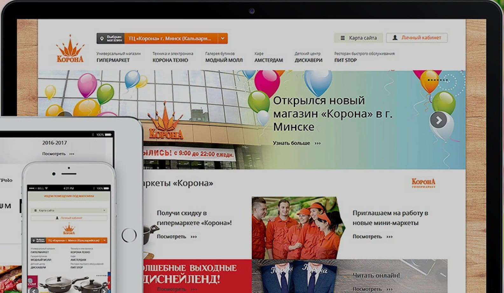This screenshot has height=293, width=504.
Task: Tap 'Ищем помещения под магазины' on the phone
Action: point(69,196)
